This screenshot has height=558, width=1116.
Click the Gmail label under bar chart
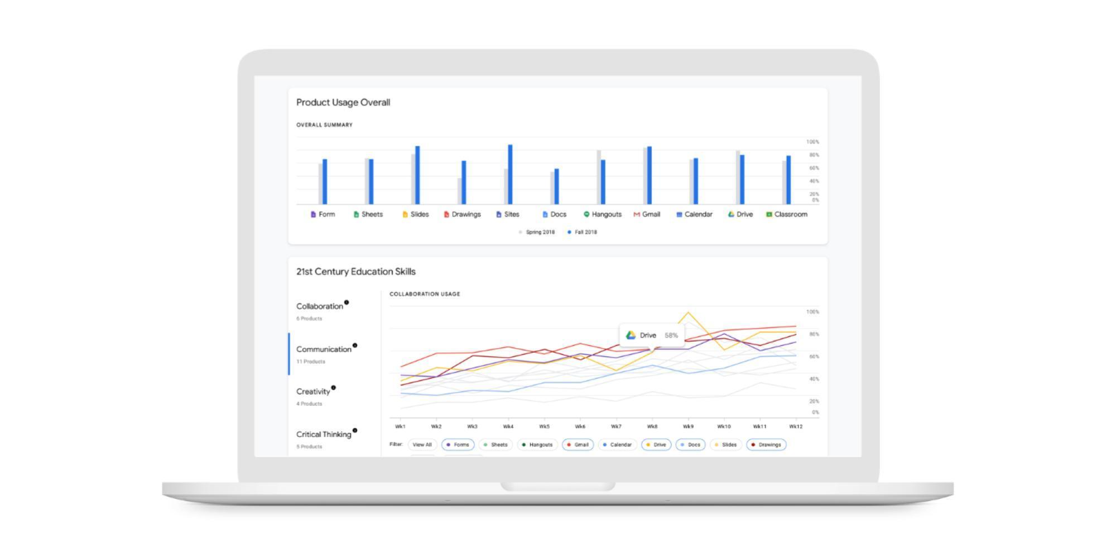(651, 214)
